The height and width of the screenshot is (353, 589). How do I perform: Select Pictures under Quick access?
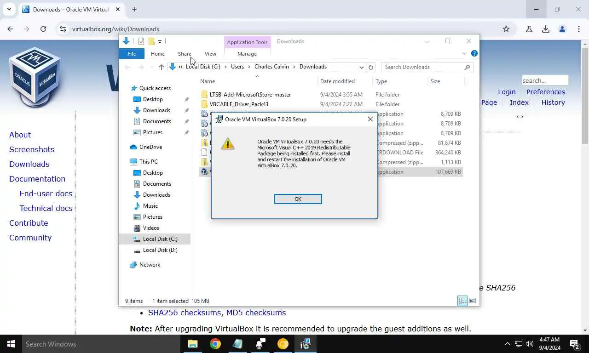coord(152,132)
